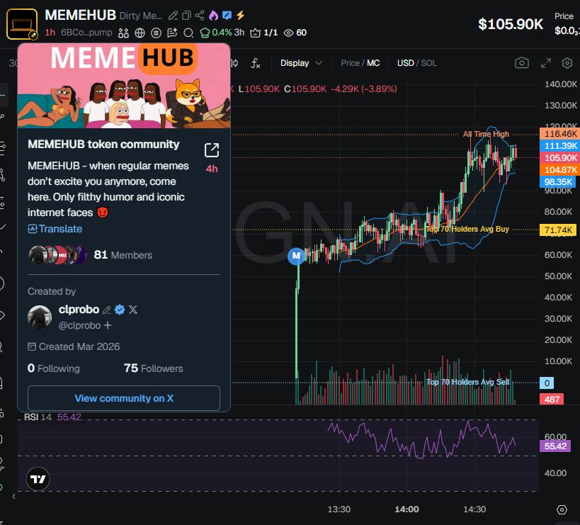580x525 pixels.
Task: Click the 487 red volume tag
Action: pyautogui.click(x=552, y=399)
